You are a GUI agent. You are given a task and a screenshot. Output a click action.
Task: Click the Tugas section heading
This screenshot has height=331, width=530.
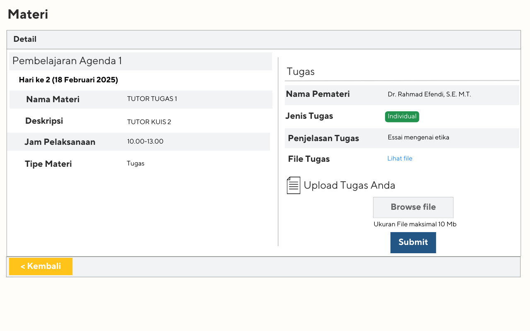click(x=301, y=72)
